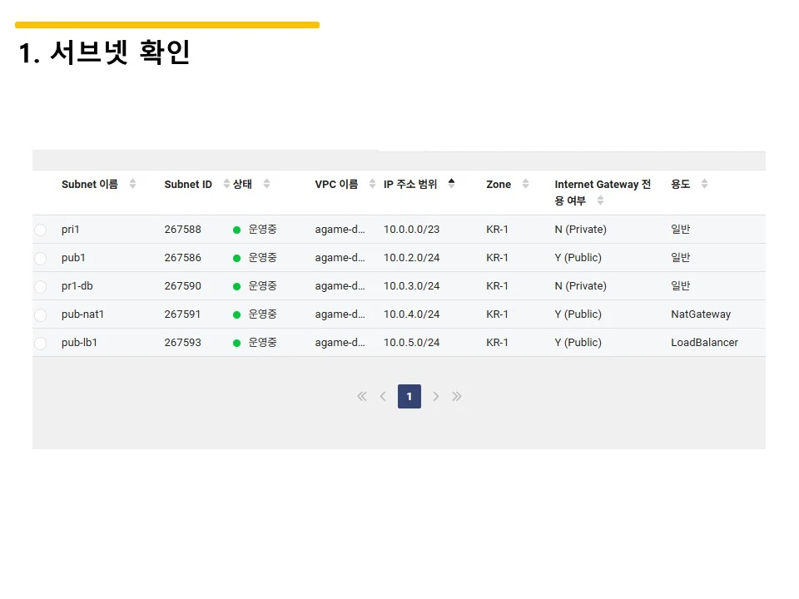
Task: Sort the table by Zone column
Action: [524, 184]
